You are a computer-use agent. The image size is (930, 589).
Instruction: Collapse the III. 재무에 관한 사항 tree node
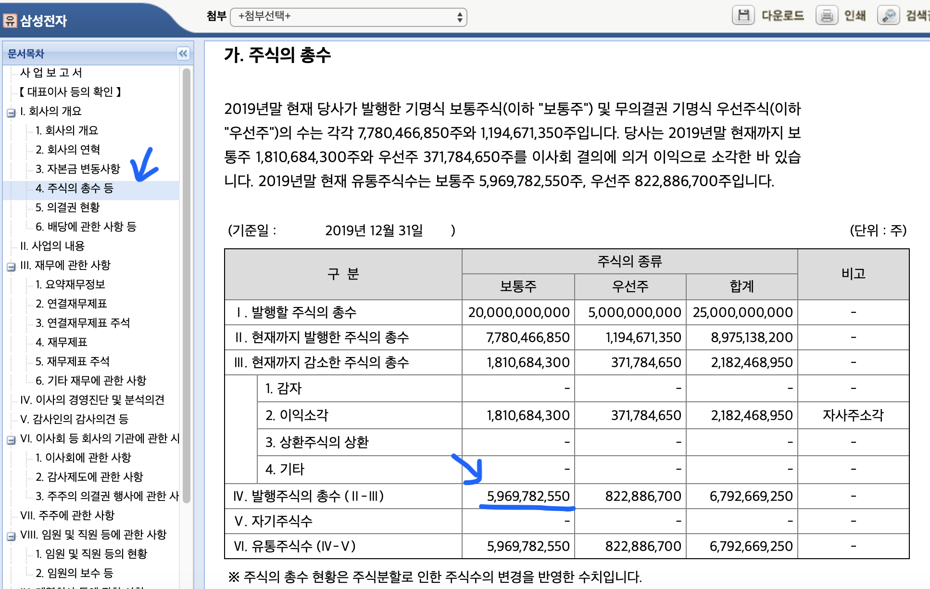(x=11, y=267)
